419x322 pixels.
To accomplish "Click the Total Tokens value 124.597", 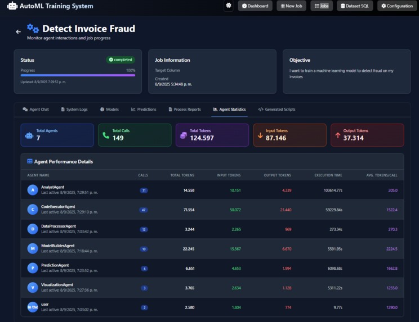I will click(x=202, y=138).
